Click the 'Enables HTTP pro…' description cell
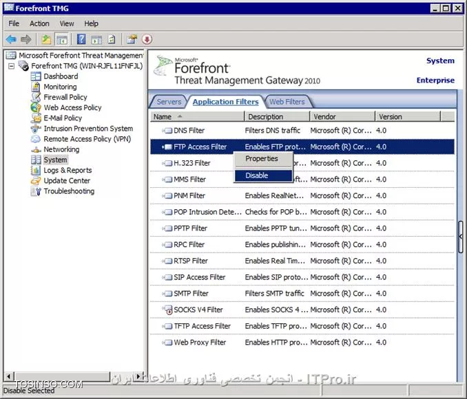467x399 pixels. click(276, 343)
